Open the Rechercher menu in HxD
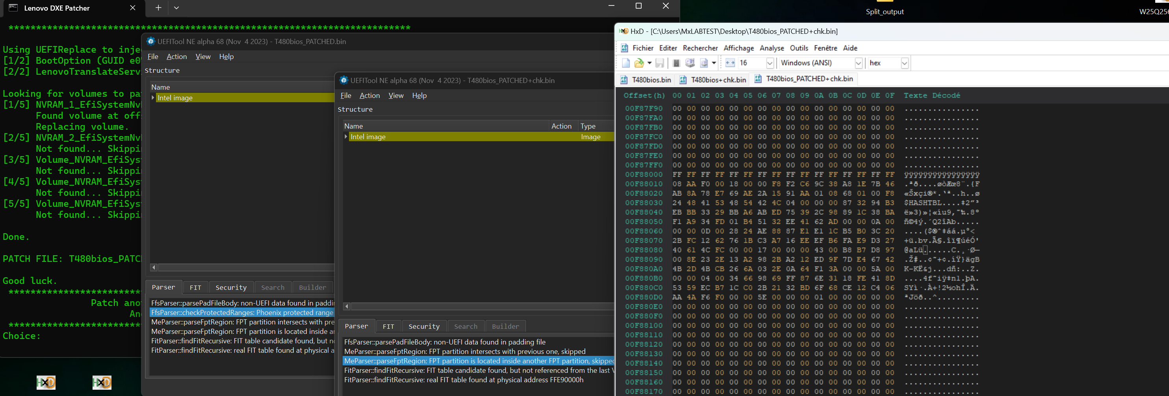The width and height of the screenshot is (1169, 396). point(700,48)
